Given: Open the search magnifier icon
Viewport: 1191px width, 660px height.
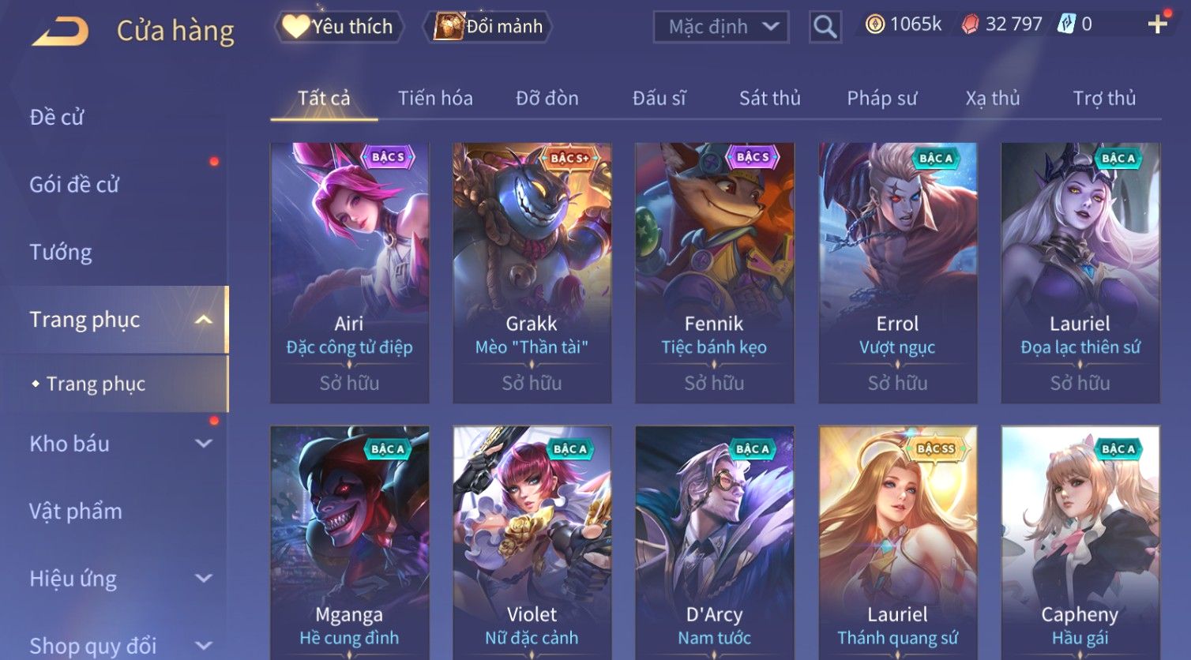Looking at the screenshot, I should coord(825,27).
